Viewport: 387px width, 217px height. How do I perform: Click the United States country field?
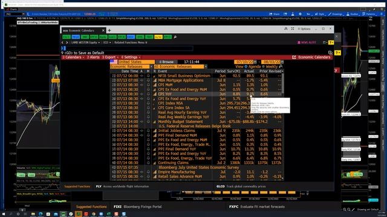136,62
